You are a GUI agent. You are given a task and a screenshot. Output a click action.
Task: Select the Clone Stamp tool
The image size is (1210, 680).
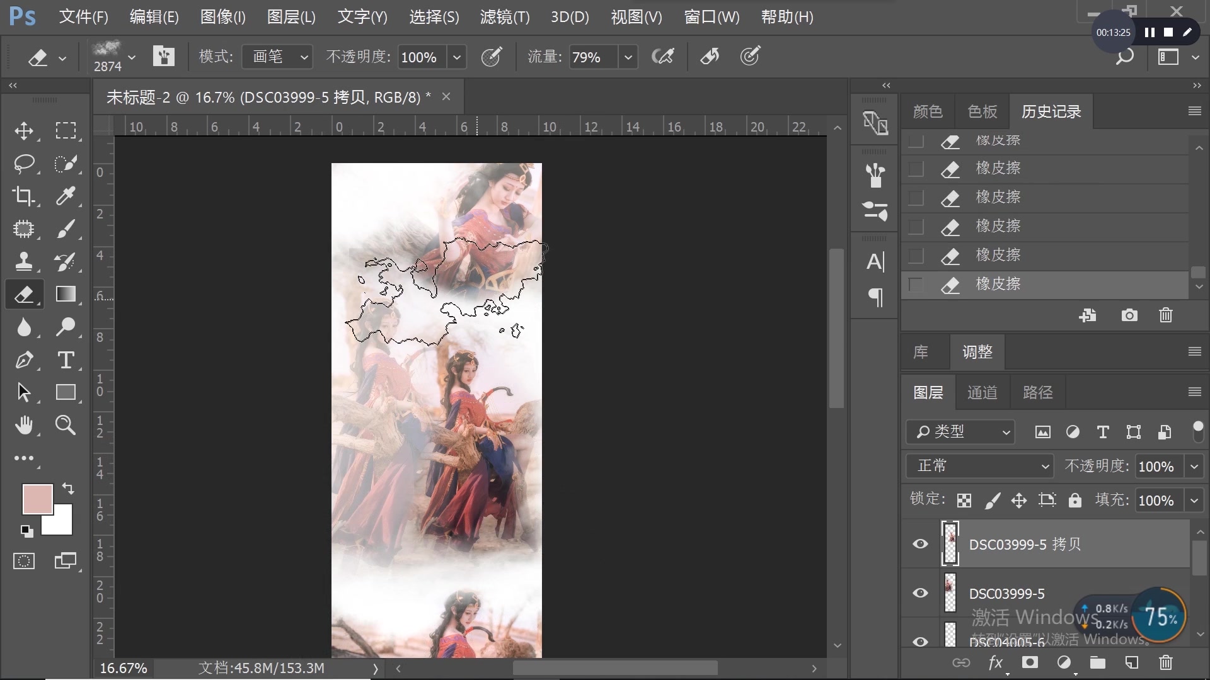[x=24, y=261]
